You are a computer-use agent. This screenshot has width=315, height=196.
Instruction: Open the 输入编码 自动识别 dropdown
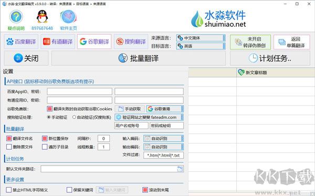163,139
